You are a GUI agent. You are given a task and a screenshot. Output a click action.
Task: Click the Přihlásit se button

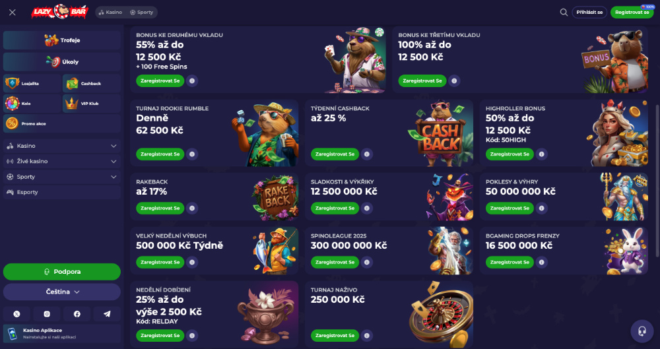pyautogui.click(x=589, y=13)
